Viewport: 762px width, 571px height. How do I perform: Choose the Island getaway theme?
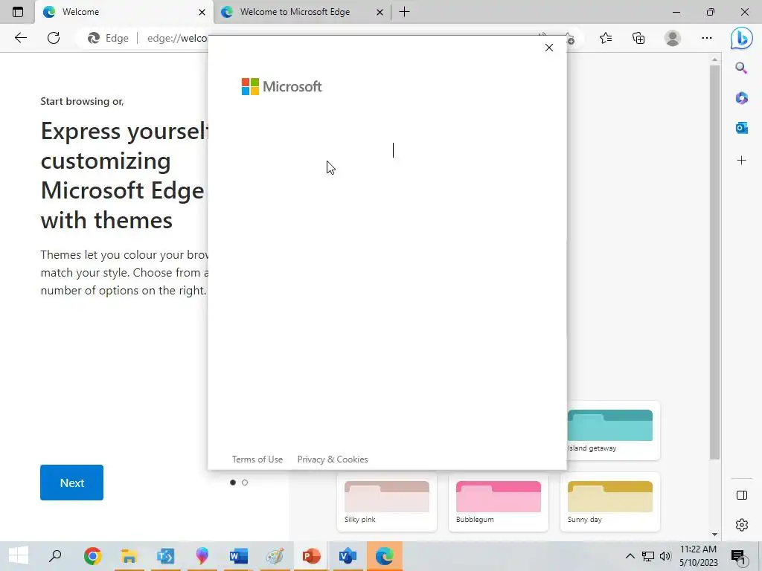click(613, 430)
